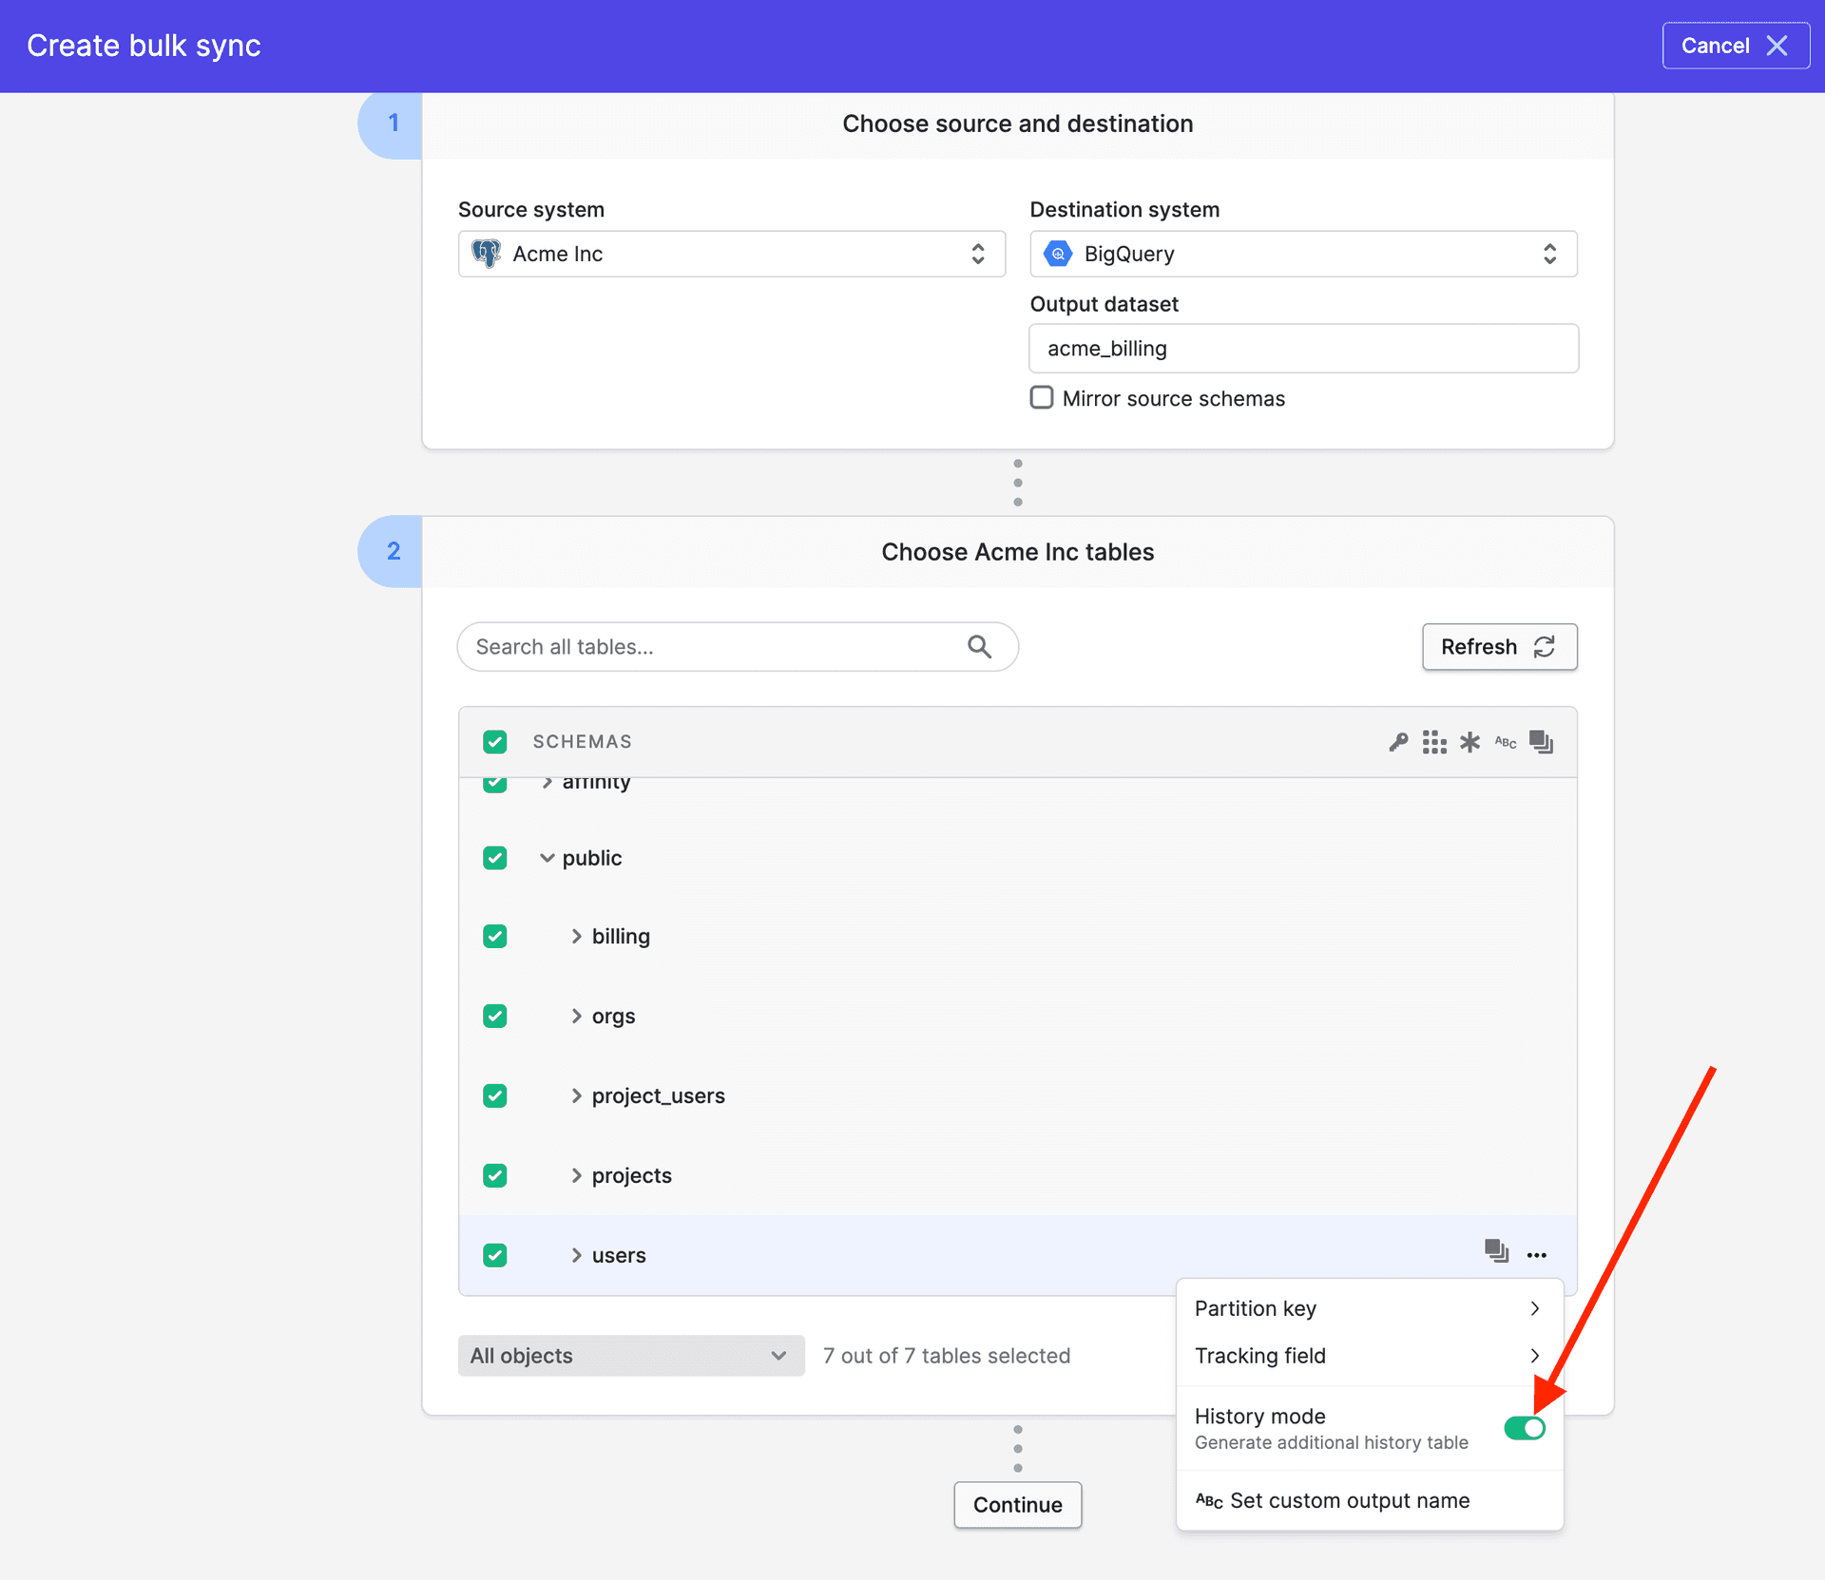This screenshot has height=1580, width=1825.
Task: Open the Partition key submenu
Action: coord(1370,1308)
